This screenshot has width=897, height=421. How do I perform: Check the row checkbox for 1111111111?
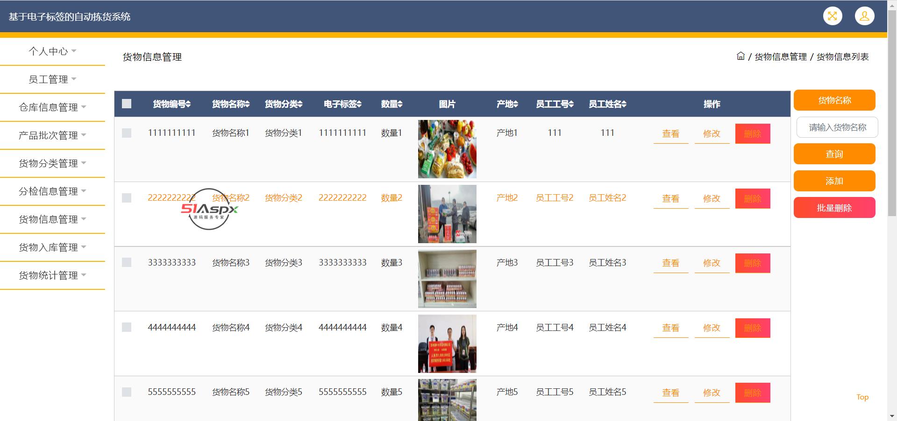pos(127,133)
